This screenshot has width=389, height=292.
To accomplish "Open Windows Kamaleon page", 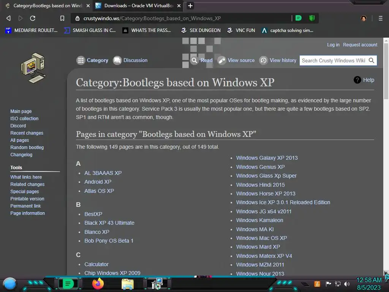I will tap(259, 220).
